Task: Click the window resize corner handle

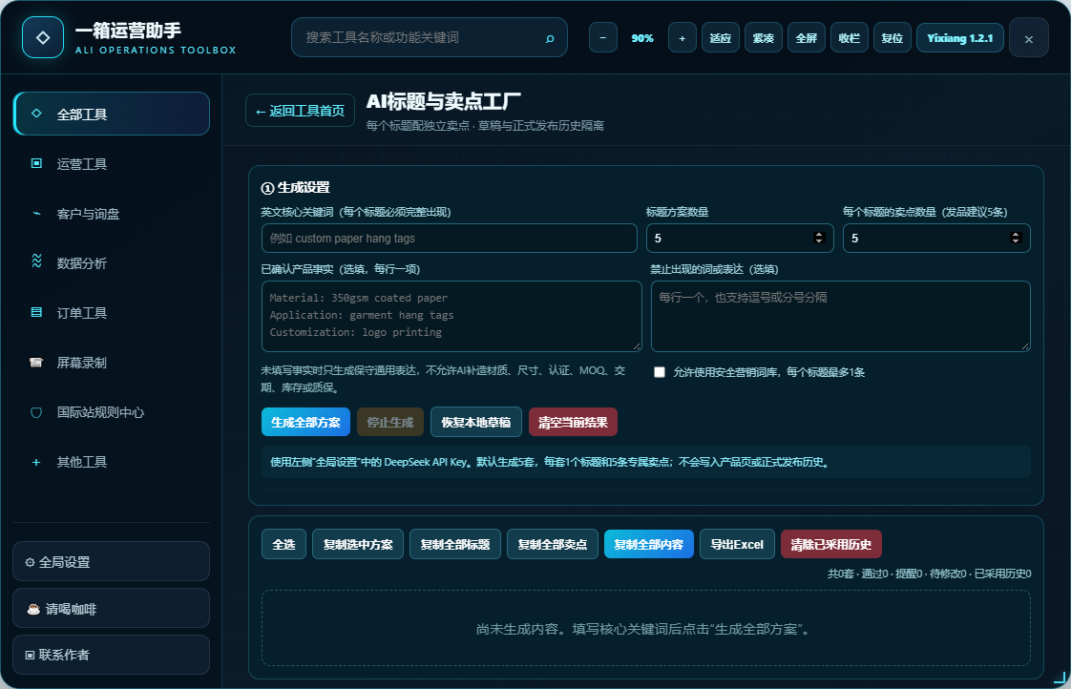Action: pyautogui.click(x=1060, y=678)
